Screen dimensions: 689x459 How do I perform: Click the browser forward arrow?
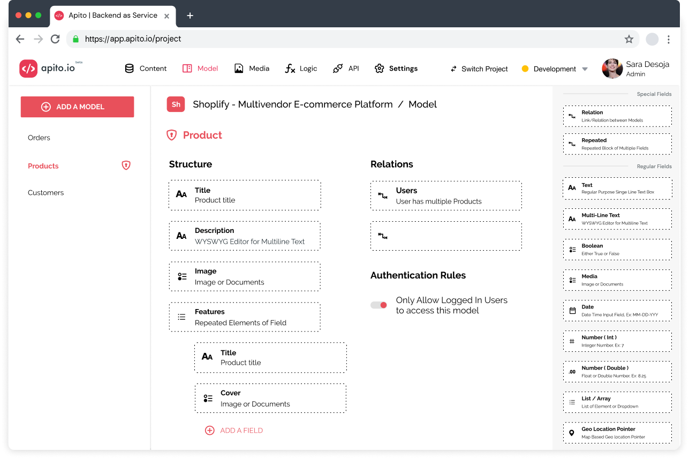[38, 39]
